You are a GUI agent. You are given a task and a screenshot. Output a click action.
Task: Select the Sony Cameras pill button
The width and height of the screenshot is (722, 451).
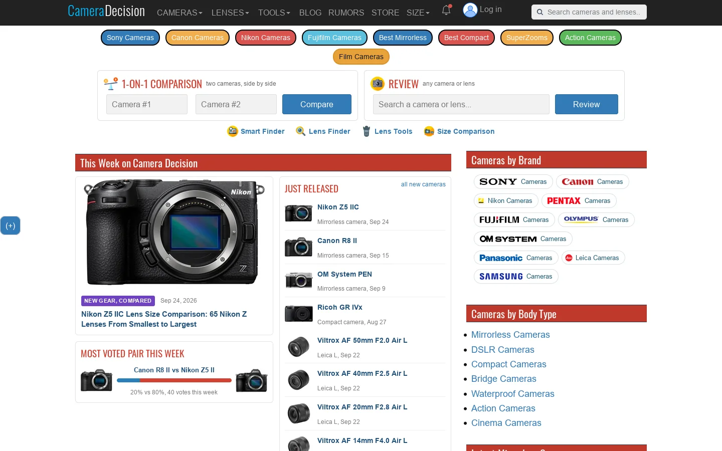coord(130,38)
